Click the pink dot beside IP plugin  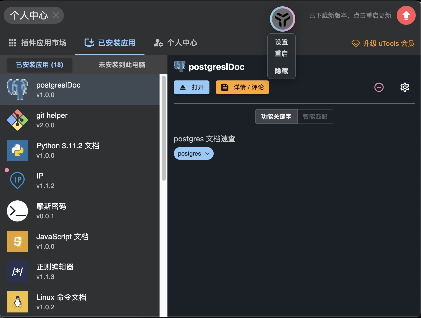[7, 170]
